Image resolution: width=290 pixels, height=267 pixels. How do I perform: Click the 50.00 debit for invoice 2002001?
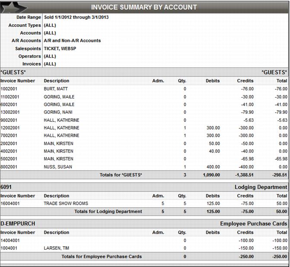[x=214, y=144]
